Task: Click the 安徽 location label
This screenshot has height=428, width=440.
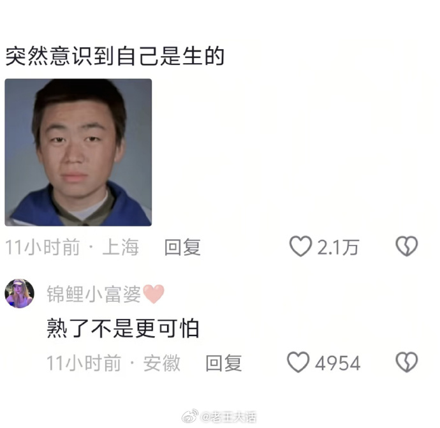Action: click(x=162, y=363)
